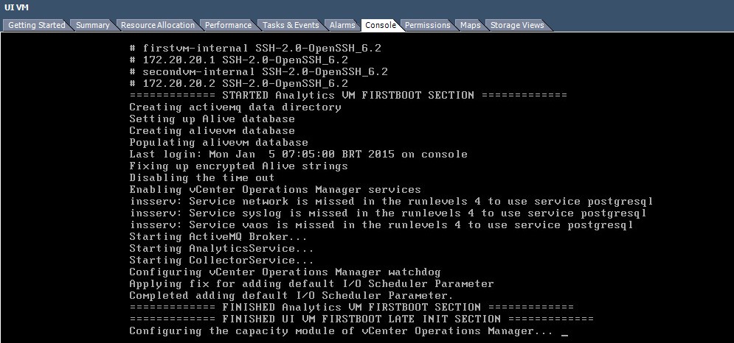The image size is (734, 343).
Task: Select the Resource Allocation tab
Action: 158,25
